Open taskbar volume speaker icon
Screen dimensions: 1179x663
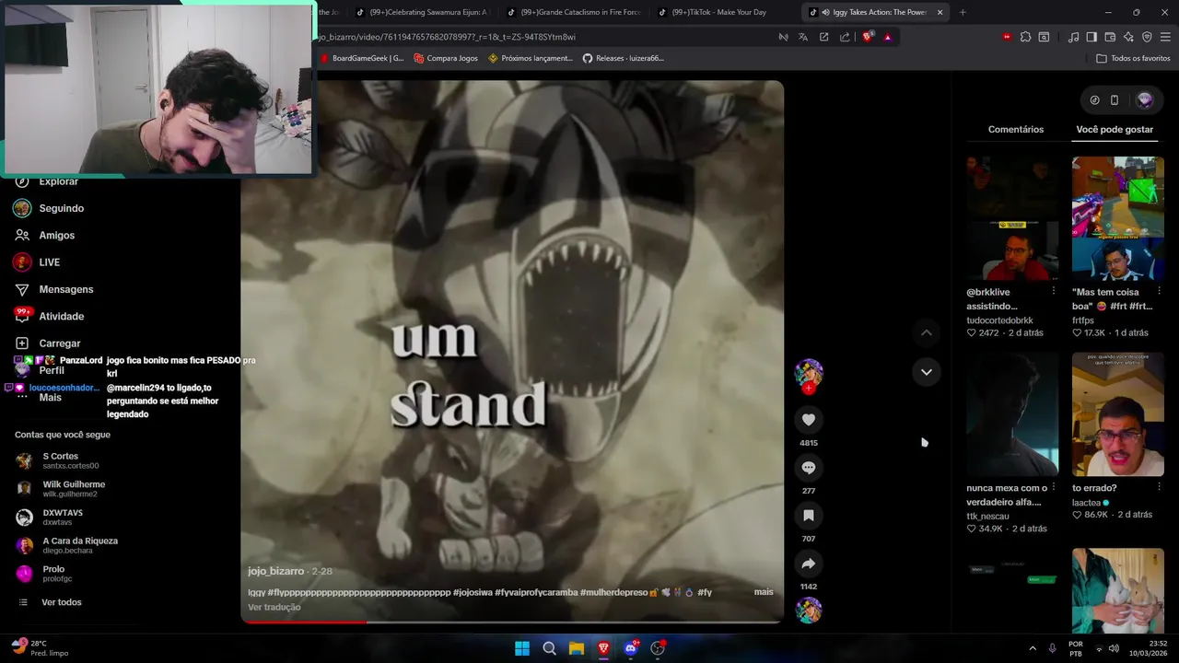tap(1114, 648)
